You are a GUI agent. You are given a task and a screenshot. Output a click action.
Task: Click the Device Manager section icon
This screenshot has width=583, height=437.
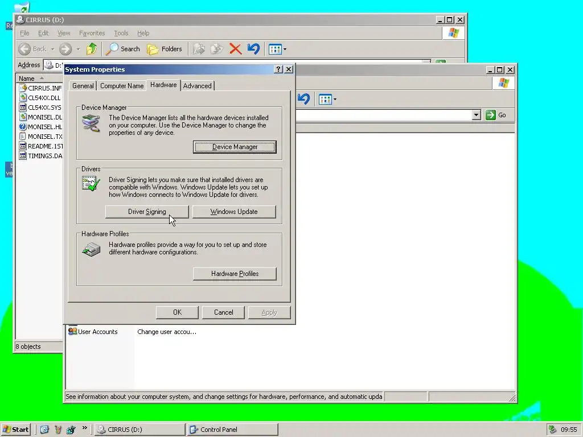click(x=91, y=123)
